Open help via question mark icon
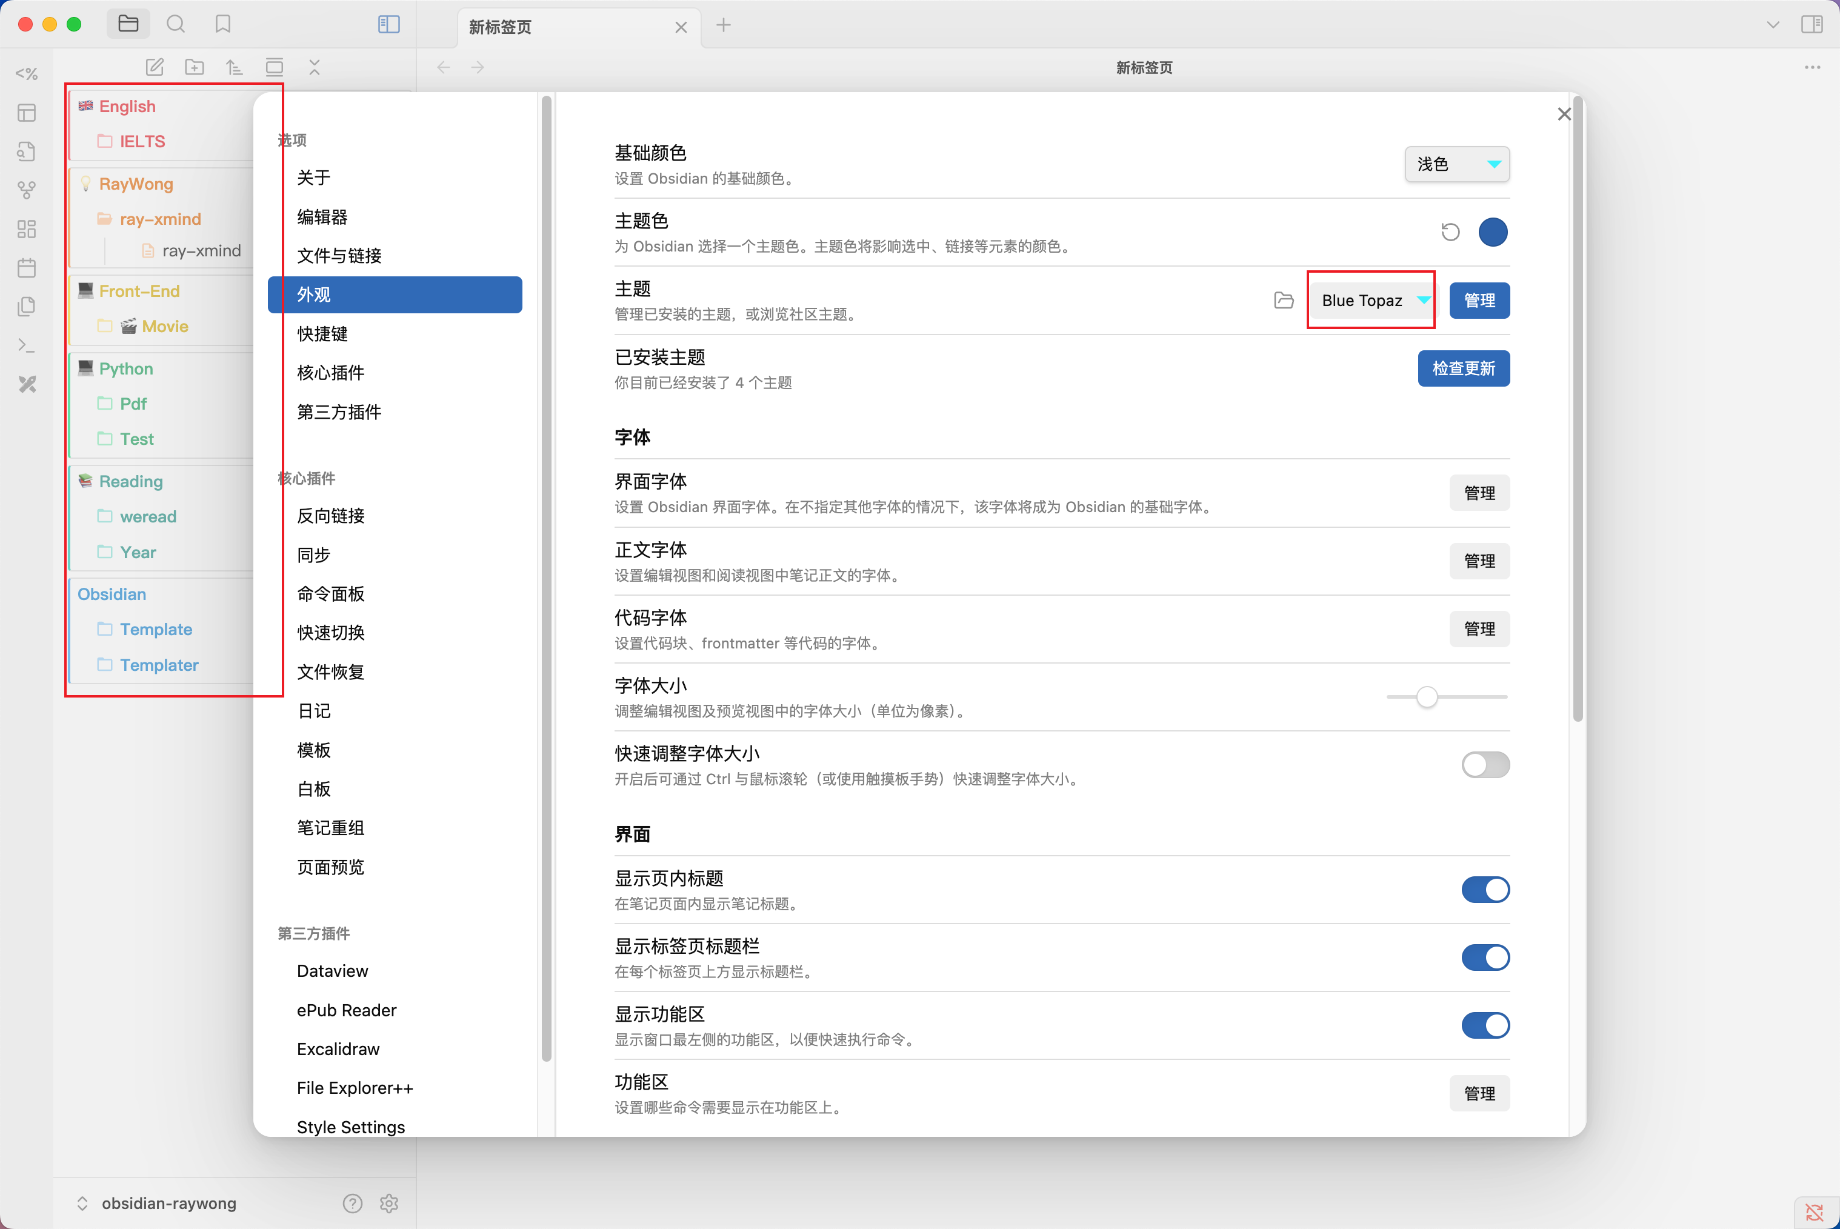The width and height of the screenshot is (1840, 1229). click(x=353, y=1203)
